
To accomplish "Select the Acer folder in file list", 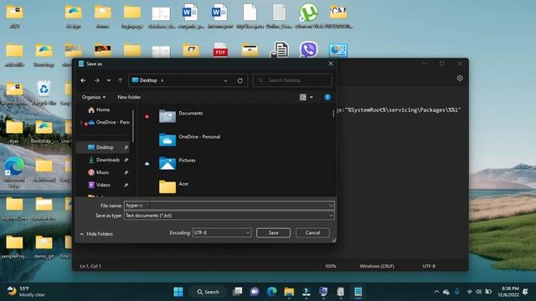I will (x=173, y=186).
